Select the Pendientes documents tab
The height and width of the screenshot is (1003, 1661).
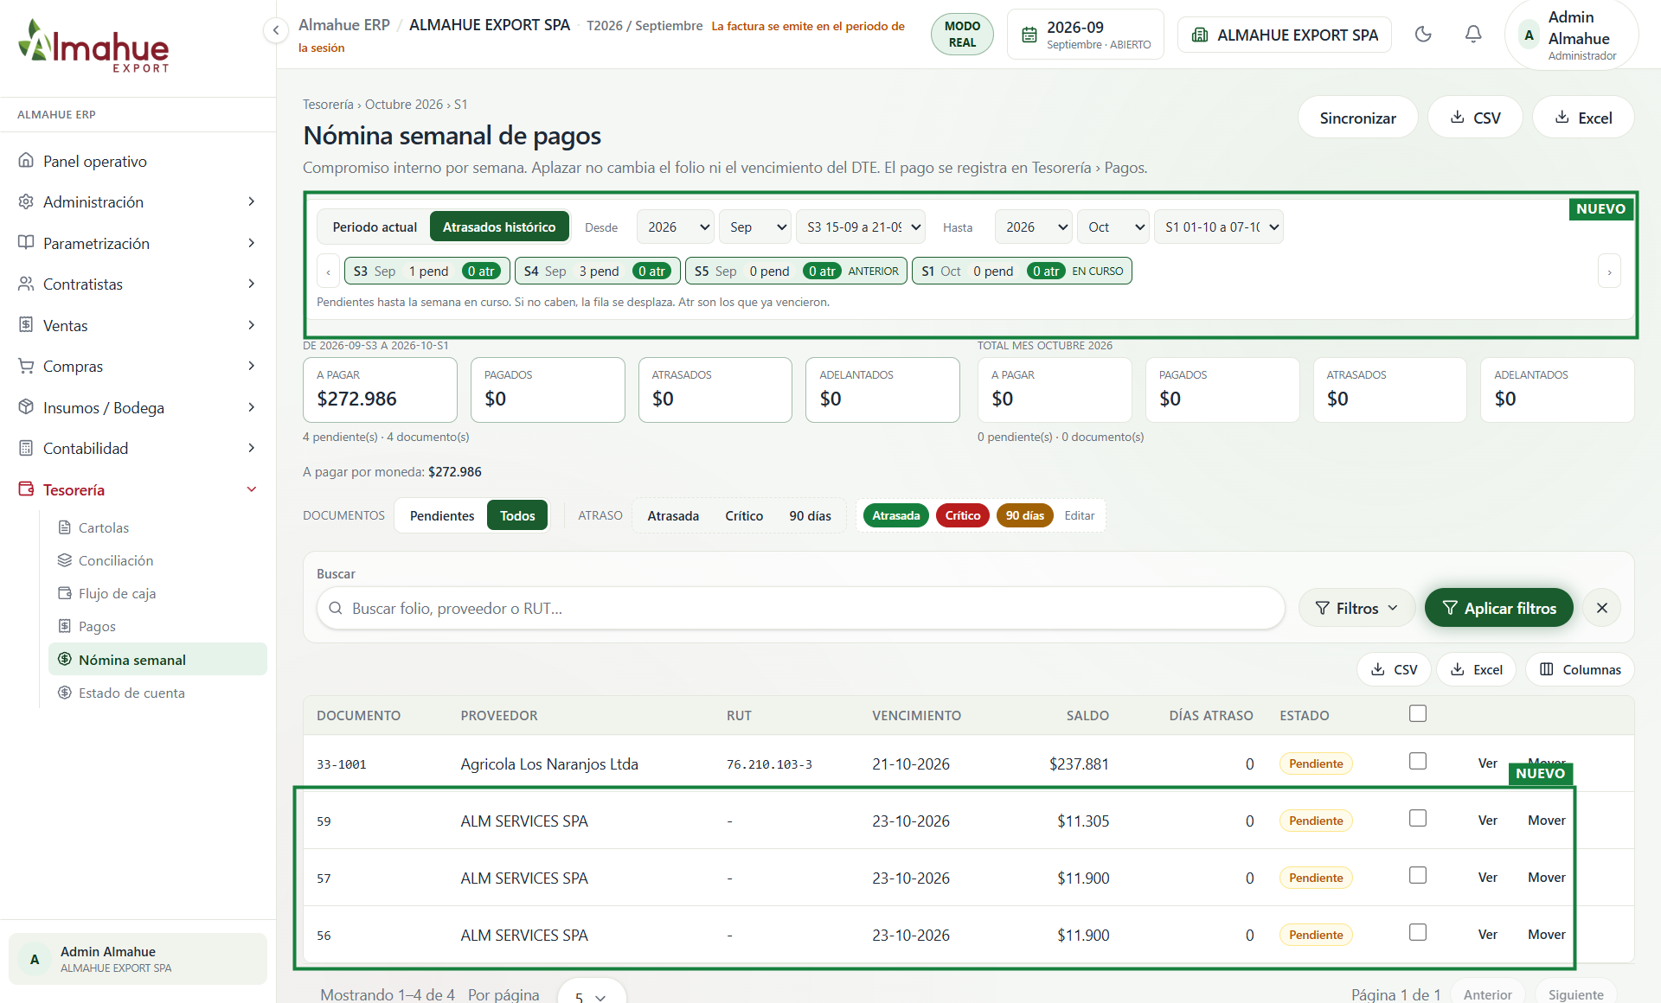pyautogui.click(x=442, y=515)
